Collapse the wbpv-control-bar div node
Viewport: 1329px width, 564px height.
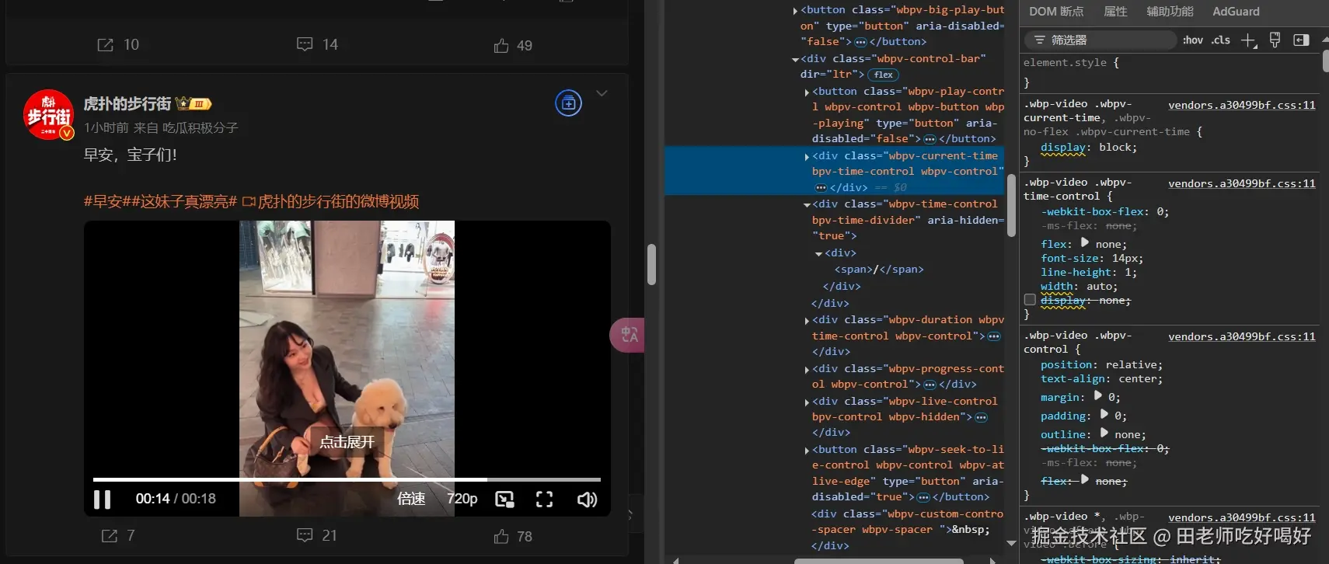click(x=795, y=59)
